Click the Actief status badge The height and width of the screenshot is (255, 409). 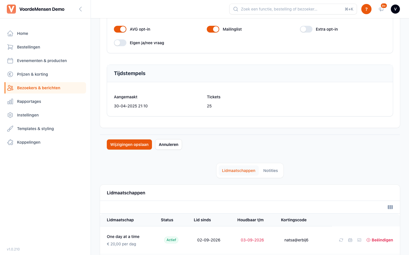click(171, 240)
